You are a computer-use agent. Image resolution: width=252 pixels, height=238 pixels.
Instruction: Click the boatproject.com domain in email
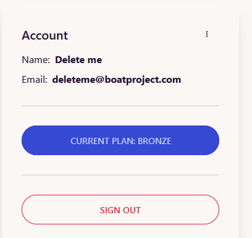point(143,80)
